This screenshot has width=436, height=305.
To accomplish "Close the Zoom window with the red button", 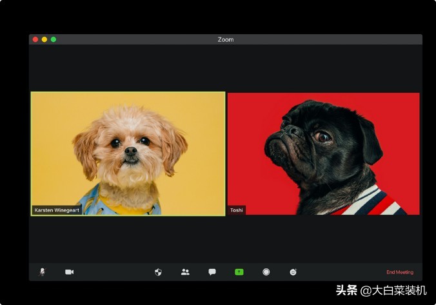I will click(35, 39).
